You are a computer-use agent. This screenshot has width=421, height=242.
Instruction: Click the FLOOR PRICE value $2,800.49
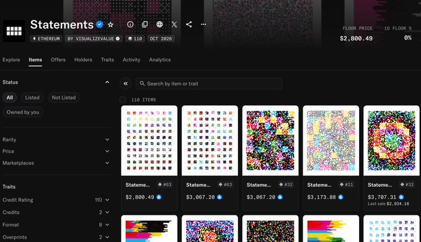(x=356, y=38)
